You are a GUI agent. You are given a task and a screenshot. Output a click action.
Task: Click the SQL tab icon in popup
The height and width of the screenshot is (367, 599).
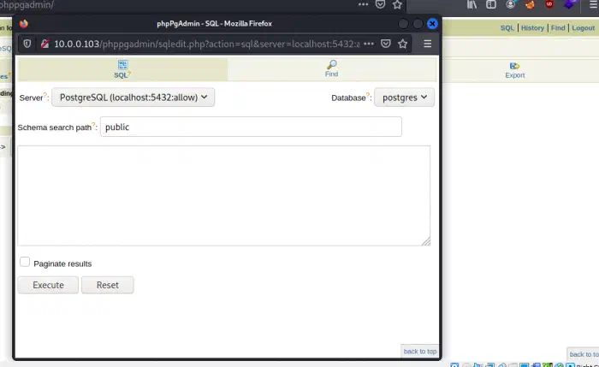pos(122,64)
